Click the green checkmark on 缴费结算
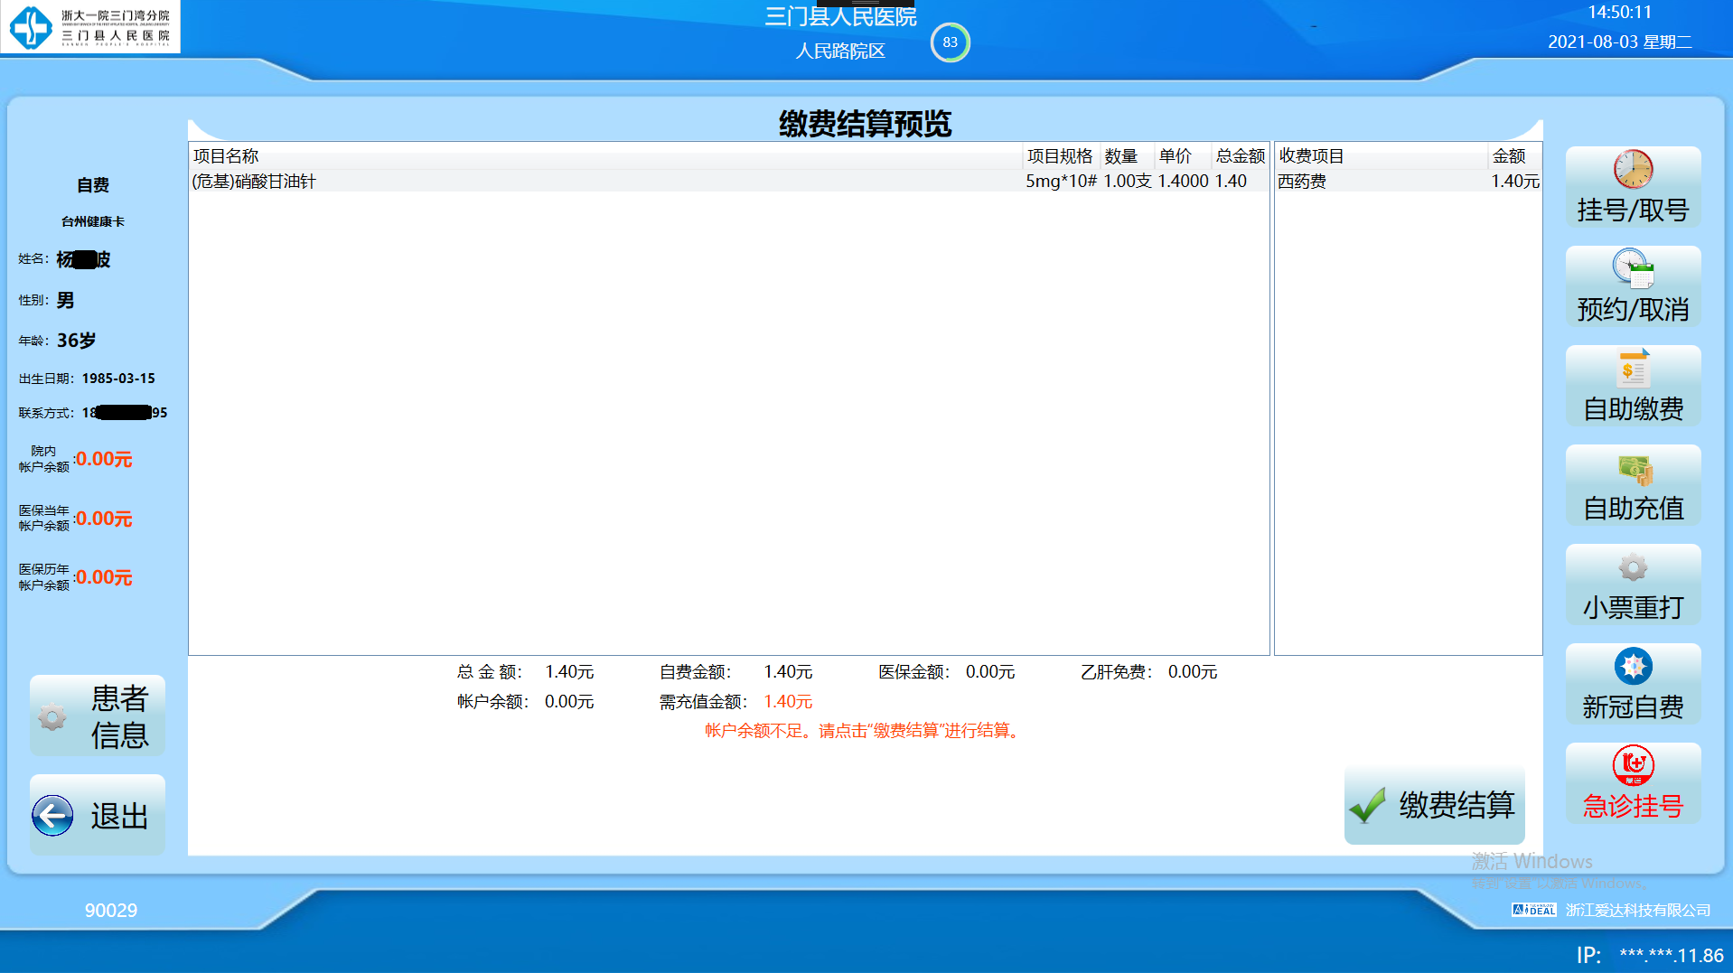The height and width of the screenshot is (973, 1733). click(1368, 805)
